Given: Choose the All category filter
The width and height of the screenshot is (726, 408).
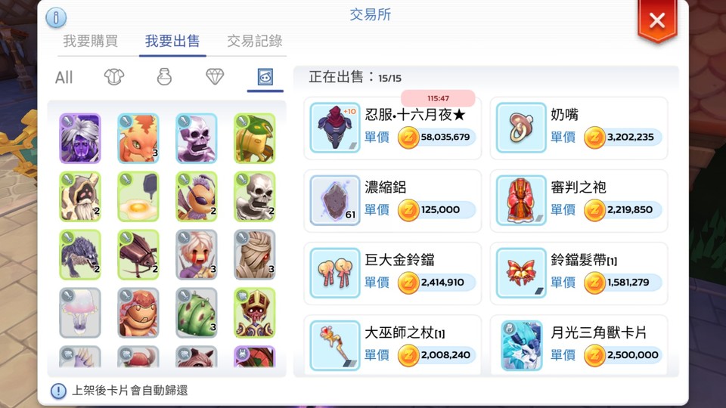Looking at the screenshot, I should coord(64,77).
